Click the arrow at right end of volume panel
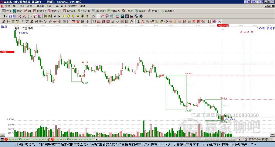 272,135
